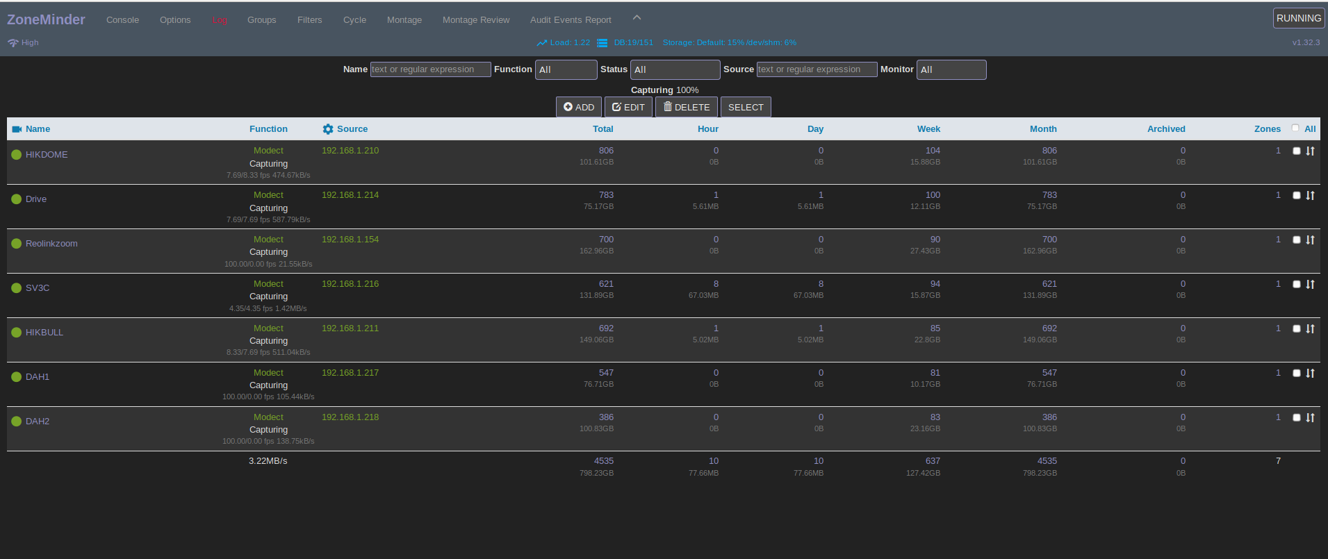Image resolution: width=1328 pixels, height=559 pixels.
Task: Tick the Reolinkzoom monitor checkbox
Action: 1296,240
